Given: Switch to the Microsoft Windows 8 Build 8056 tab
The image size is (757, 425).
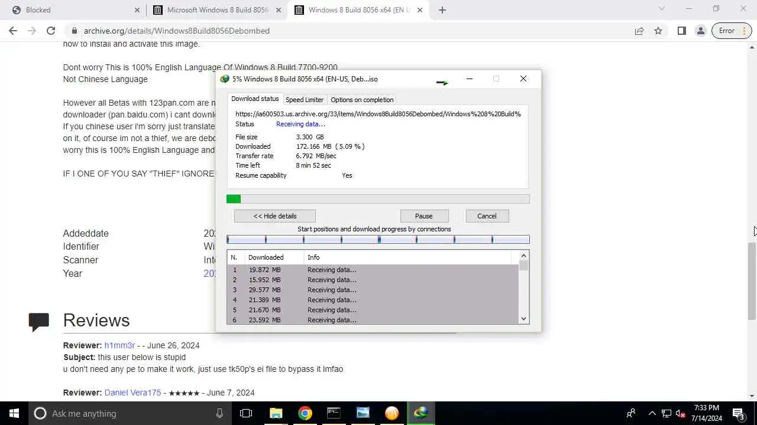Looking at the screenshot, I should click(217, 10).
